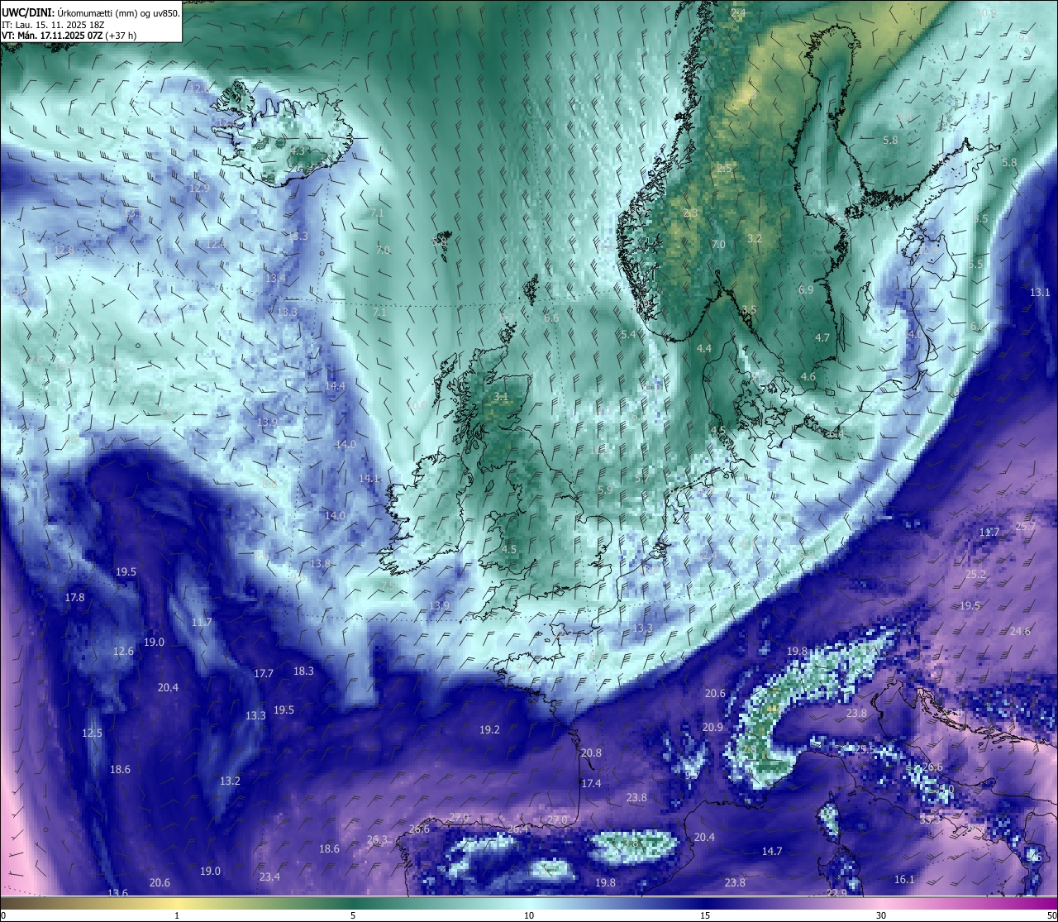
Task: Click the 13.2 value on the map
Action: (230, 781)
